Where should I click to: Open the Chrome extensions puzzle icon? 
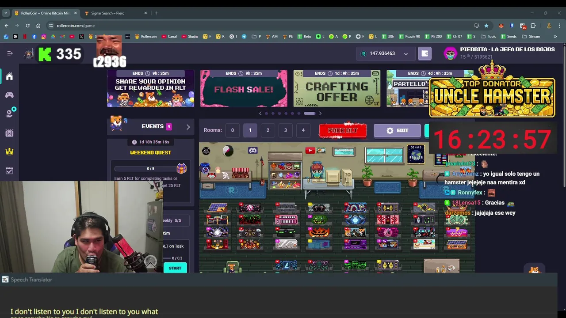pyautogui.click(x=533, y=26)
